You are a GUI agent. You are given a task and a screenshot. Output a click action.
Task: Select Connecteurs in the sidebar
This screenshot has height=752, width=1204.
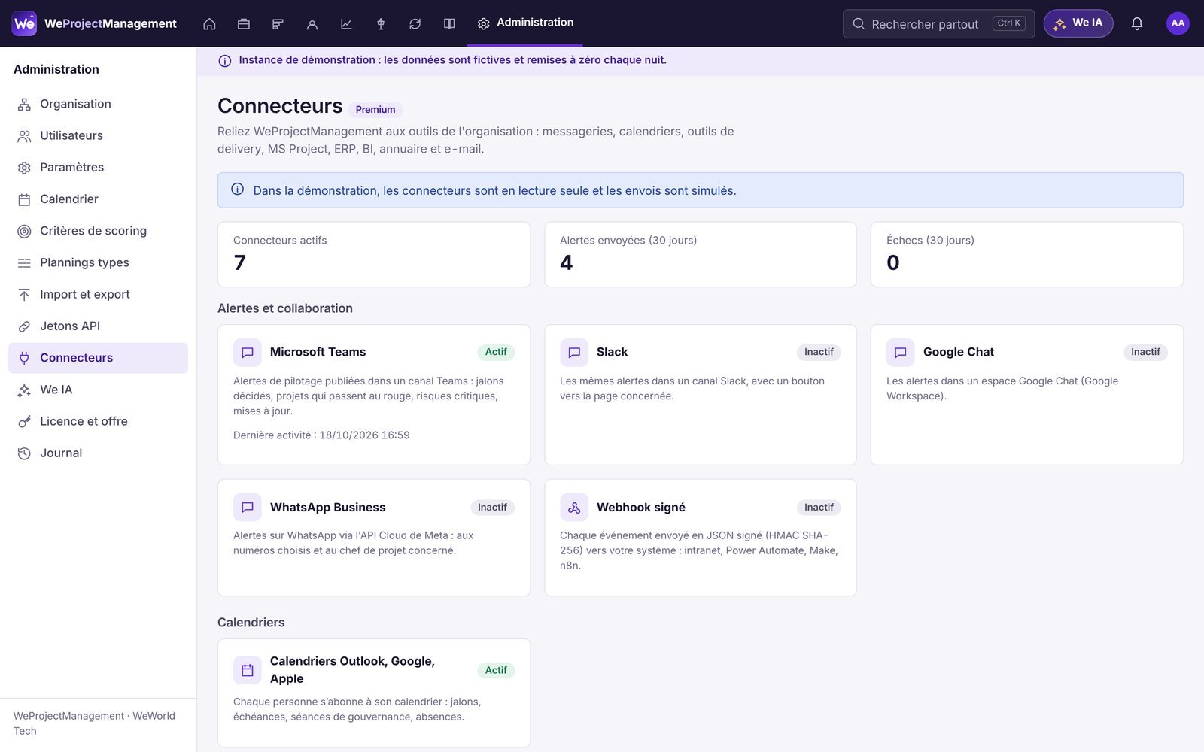[x=98, y=358]
